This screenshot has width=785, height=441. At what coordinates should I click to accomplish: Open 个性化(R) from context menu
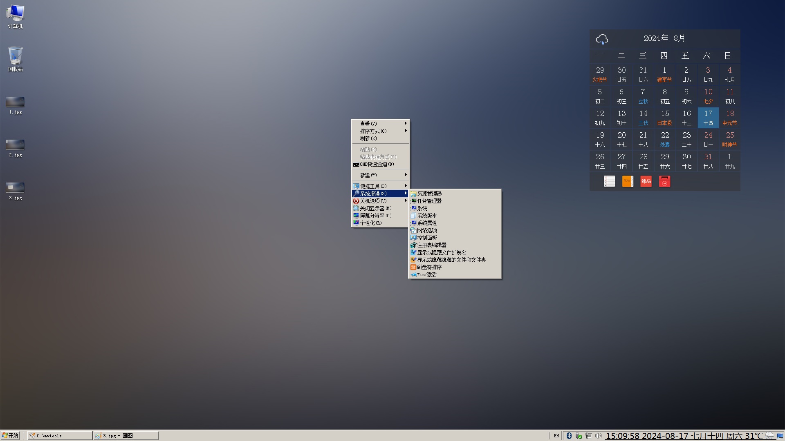[380, 223]
